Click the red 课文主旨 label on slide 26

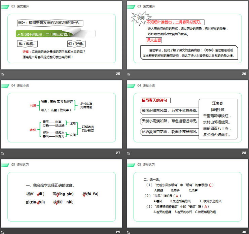153,40
